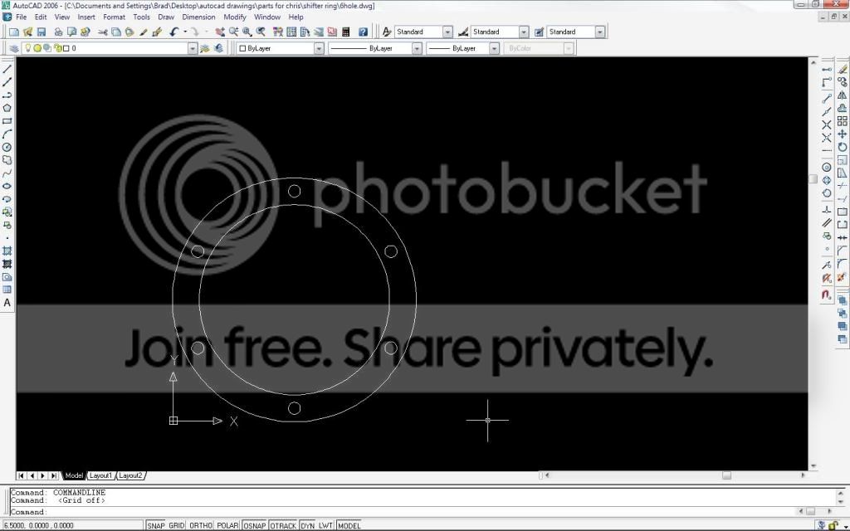This screenshot has width=850, height=531.
Task: Open the QuickCalc calculator icon
Action: [x=346, y=32]
